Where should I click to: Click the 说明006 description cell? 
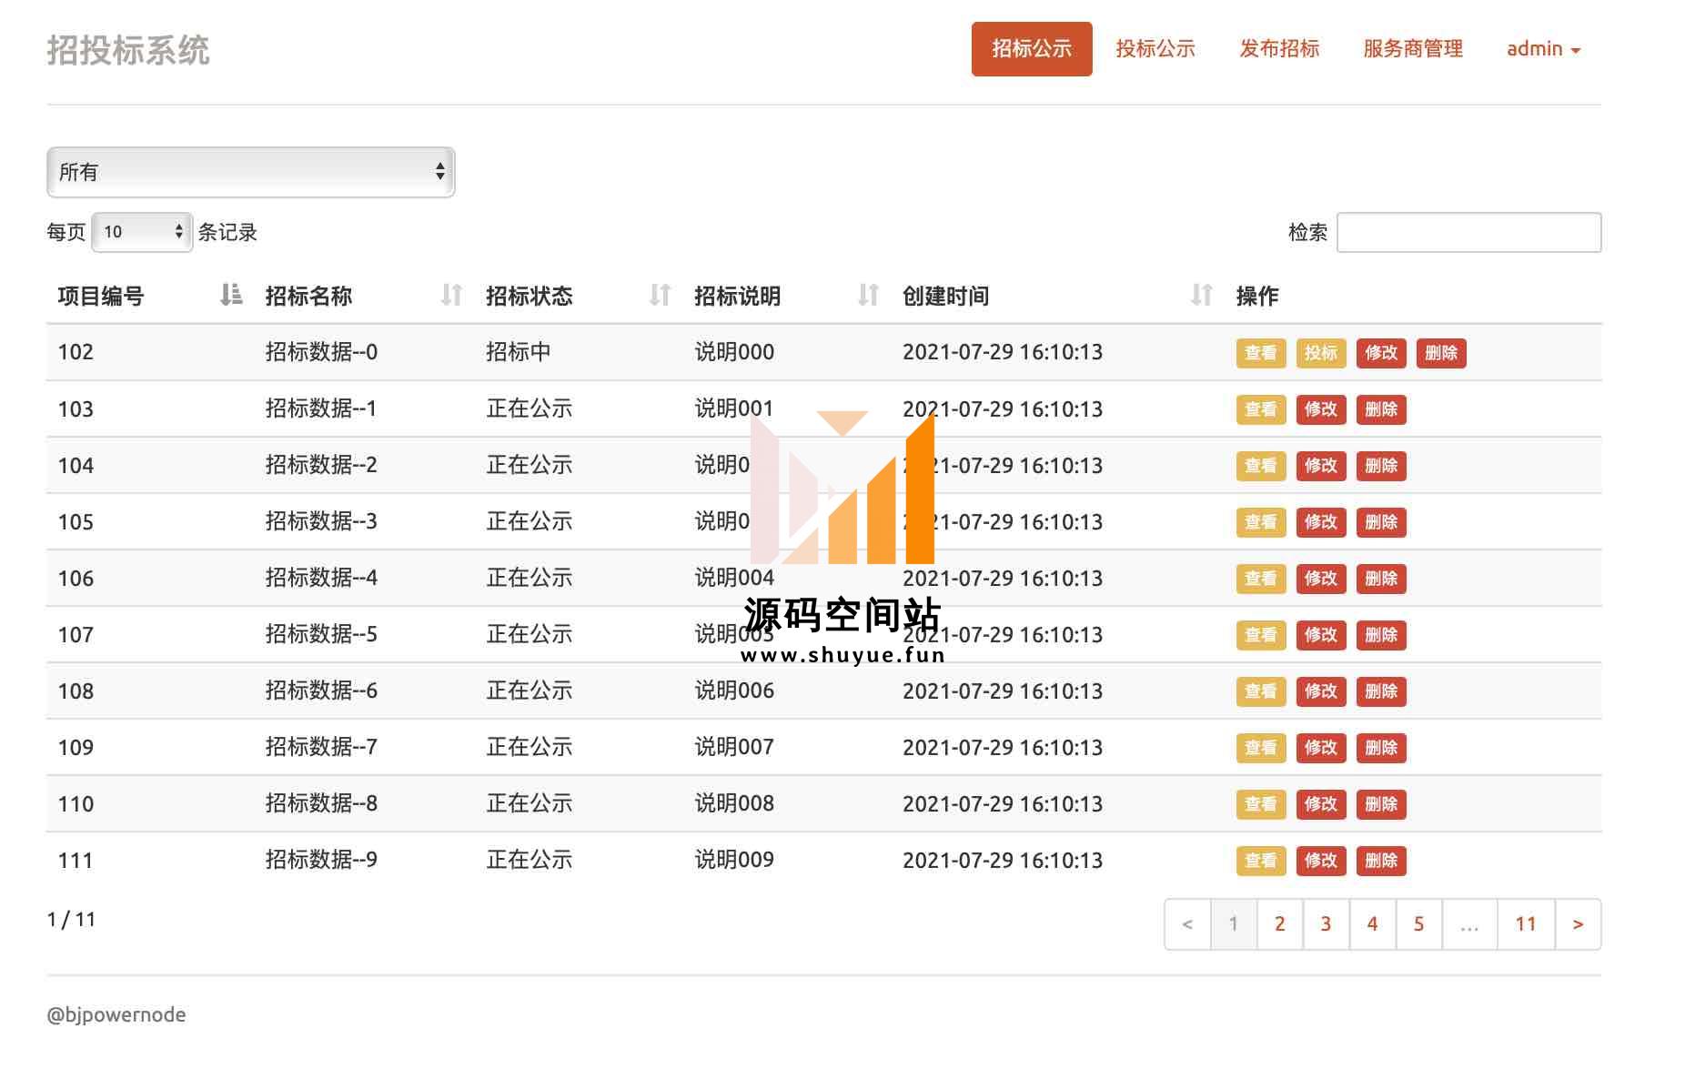pyautogui.click(x=734, y=691)
